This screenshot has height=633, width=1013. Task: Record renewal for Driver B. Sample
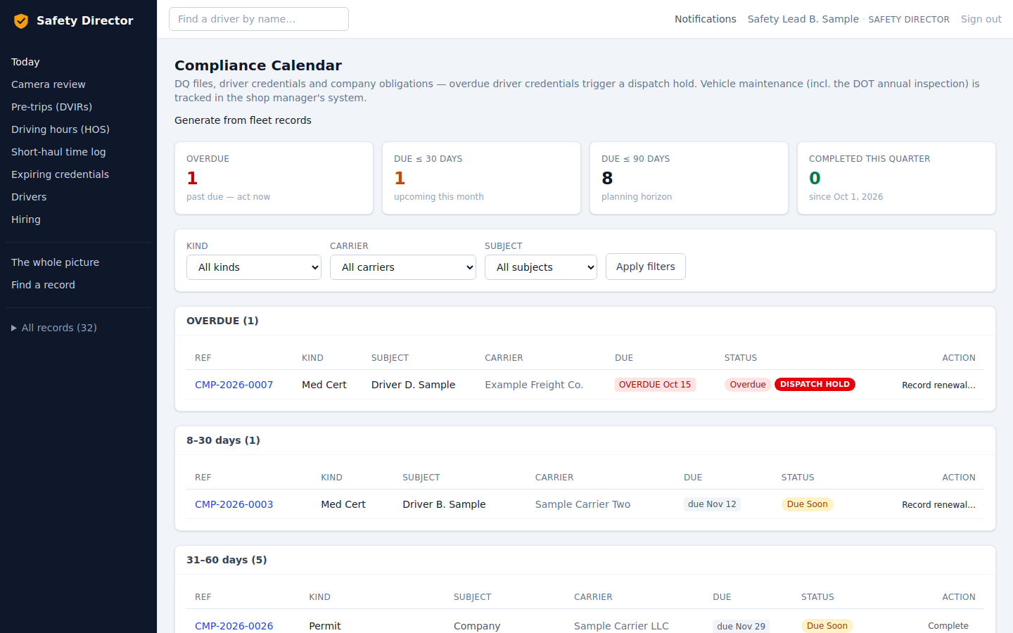click(x=938, y=504)
